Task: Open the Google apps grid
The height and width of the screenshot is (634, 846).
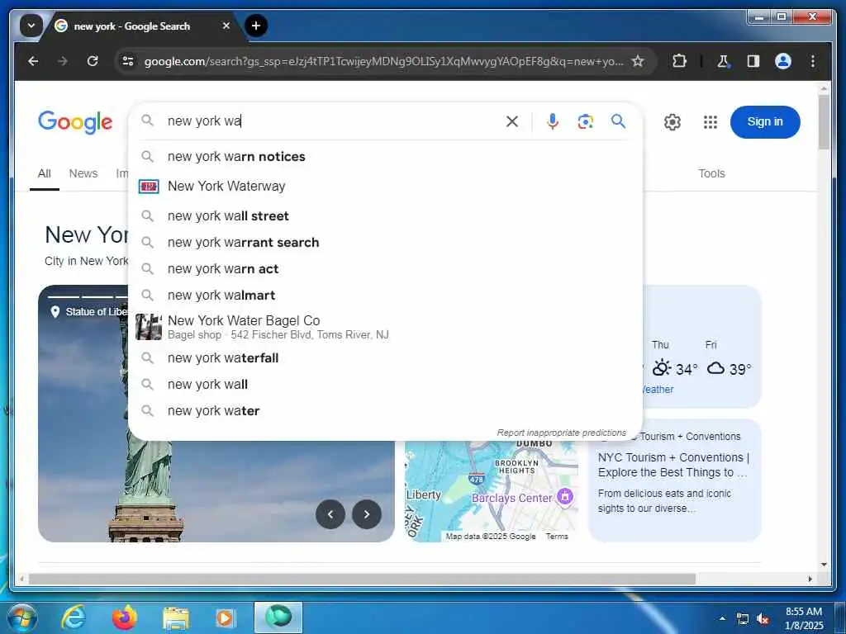Action: [x=711, y=122]
